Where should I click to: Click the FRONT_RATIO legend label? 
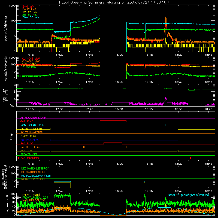[31, 195]
